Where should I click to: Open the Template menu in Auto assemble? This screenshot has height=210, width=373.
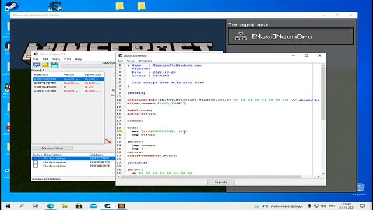[x=145, y=61]
